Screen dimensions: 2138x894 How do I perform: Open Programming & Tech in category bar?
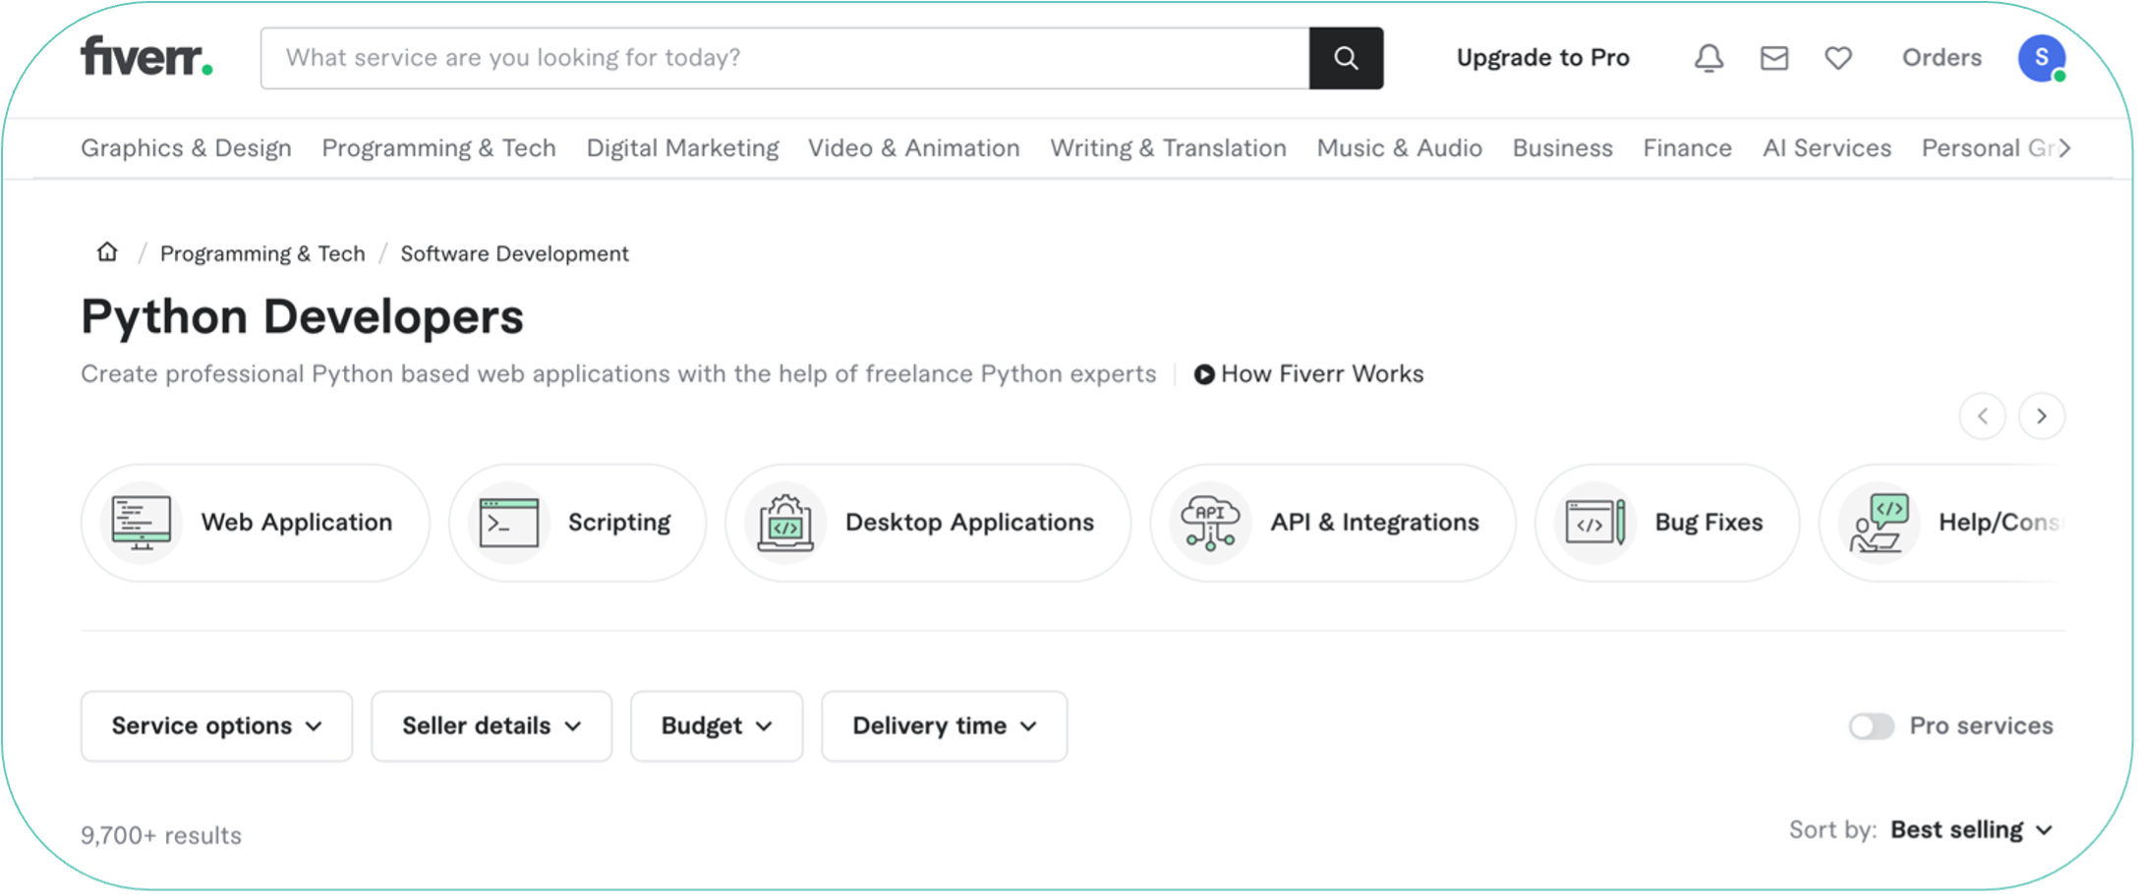pos(438,148)
